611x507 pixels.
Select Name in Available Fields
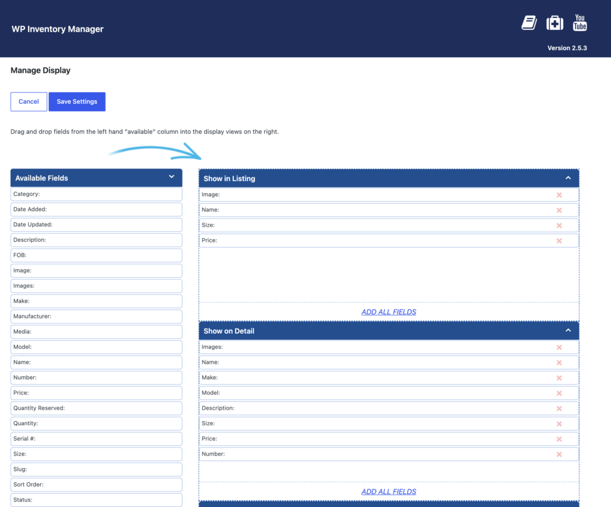point(96,362)
